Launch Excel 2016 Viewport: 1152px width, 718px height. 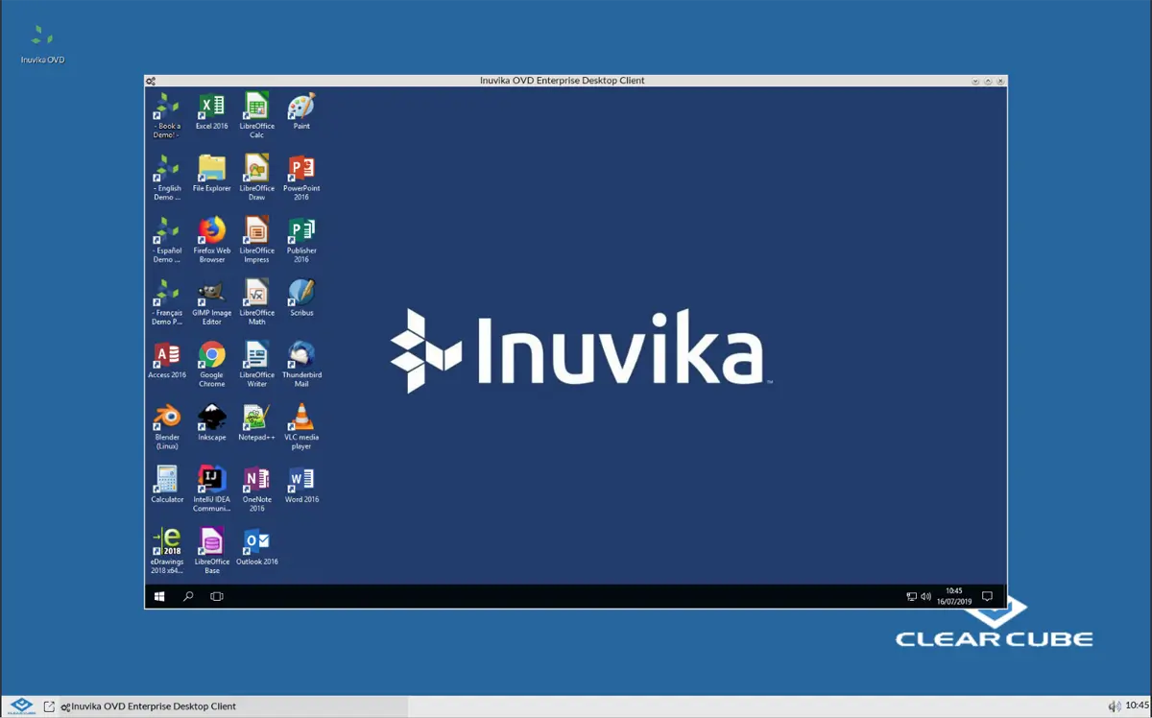[x=211, y=111]
